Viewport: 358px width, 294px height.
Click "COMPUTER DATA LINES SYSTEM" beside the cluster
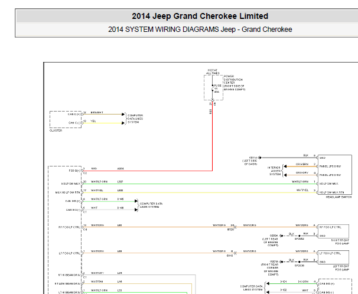point(135,119)
